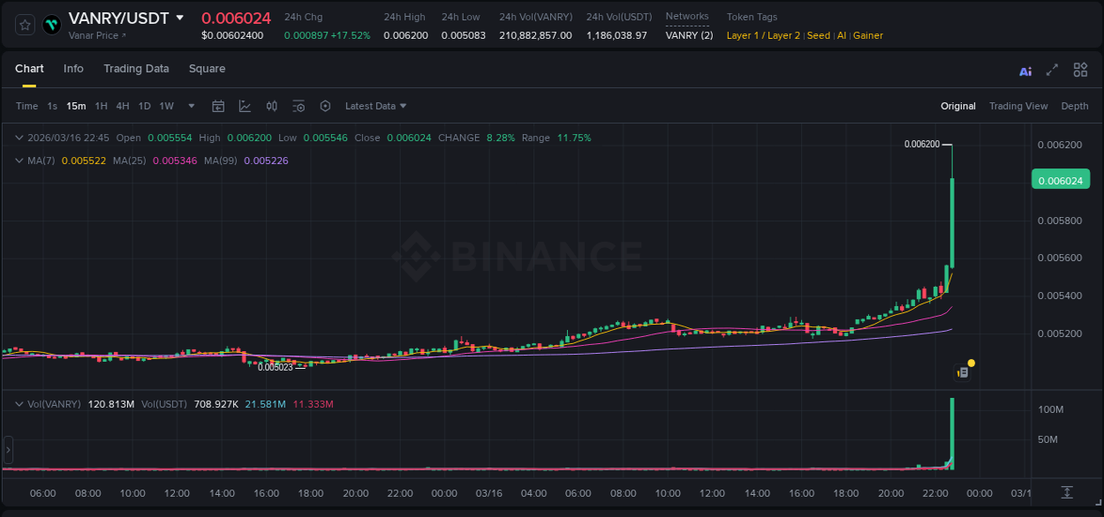Collapse the Vol(VANRY) volume panel
This screenshot has height=517, width=1104.
(x=19, y=403)
